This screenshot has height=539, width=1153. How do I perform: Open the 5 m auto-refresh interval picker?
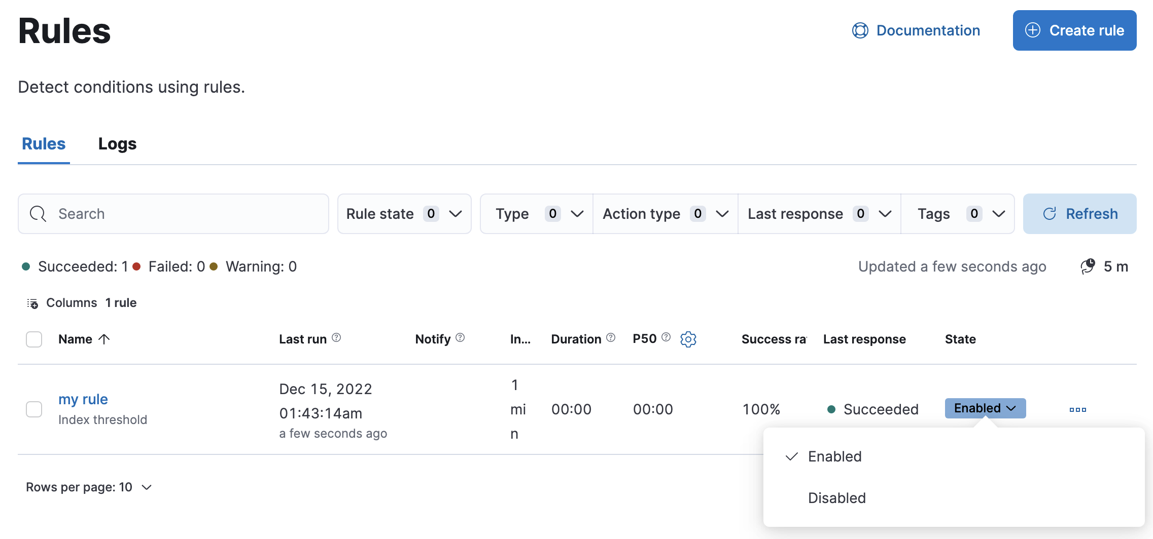(1104, 266)
